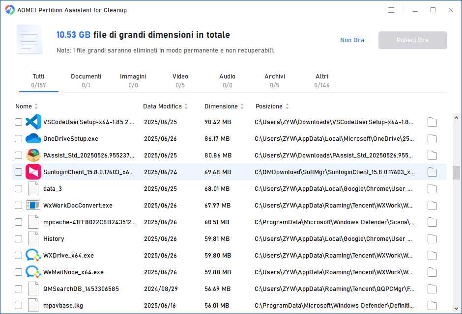Open folder location for data_3 row

tap(432, 189)
